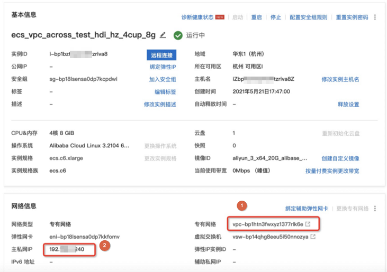Click the creation time 2021年5月21日17:47:00
Screen dimensions: 387x272
pyautogui.click(x=261, y=91)
